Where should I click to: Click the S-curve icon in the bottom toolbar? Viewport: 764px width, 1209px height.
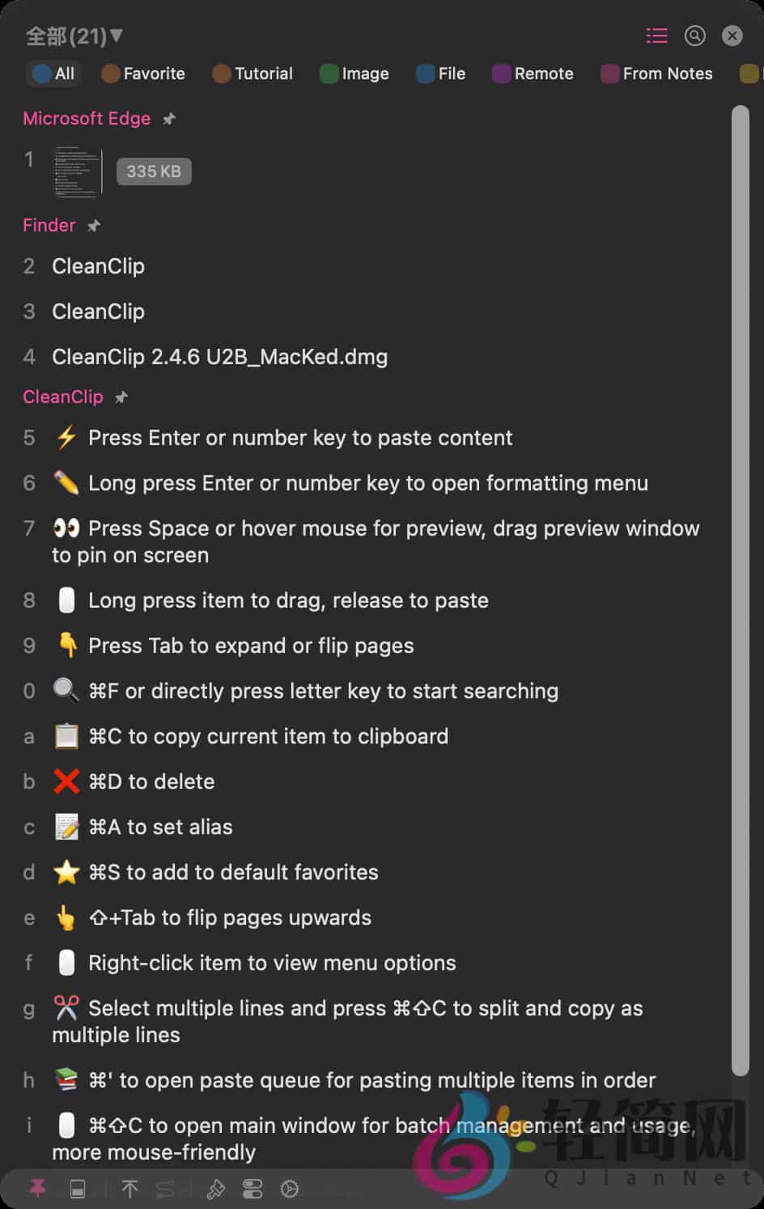(166, 1188)
